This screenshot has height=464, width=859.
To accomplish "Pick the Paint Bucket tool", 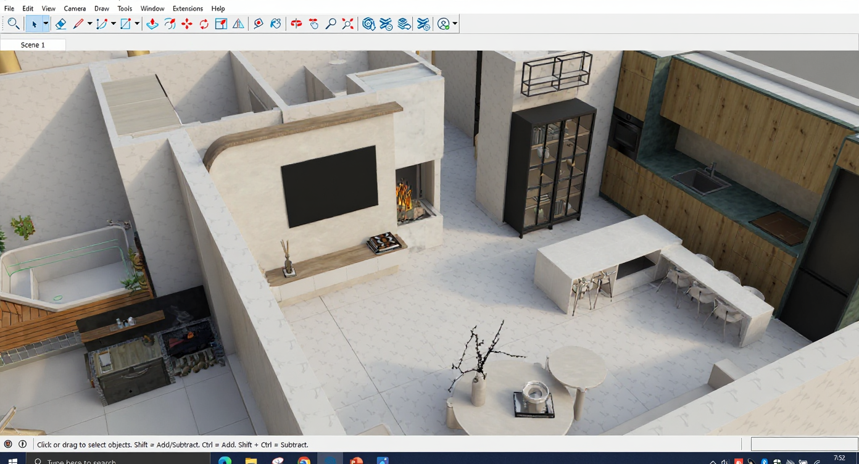I will [276, 24].
